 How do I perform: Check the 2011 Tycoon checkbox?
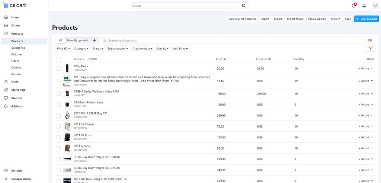pos(58,148)
